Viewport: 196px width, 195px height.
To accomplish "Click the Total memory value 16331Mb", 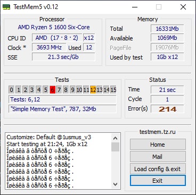I will click(x=167, y=29).
